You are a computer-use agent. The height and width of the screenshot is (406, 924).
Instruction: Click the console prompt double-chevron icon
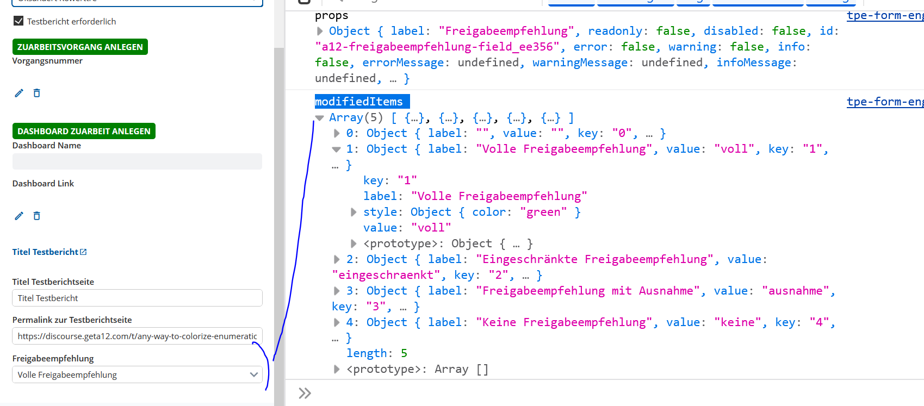[x=305, y=393]
